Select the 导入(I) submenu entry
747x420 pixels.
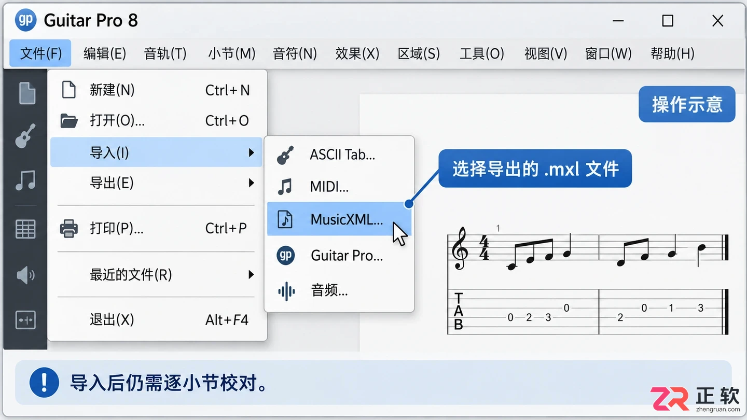(x=156, y=152)
